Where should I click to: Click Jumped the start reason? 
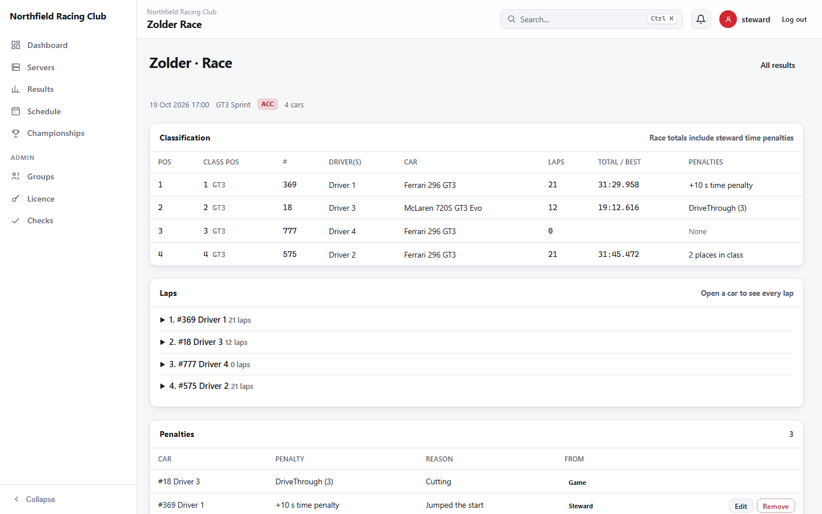(x=454, y=505)
